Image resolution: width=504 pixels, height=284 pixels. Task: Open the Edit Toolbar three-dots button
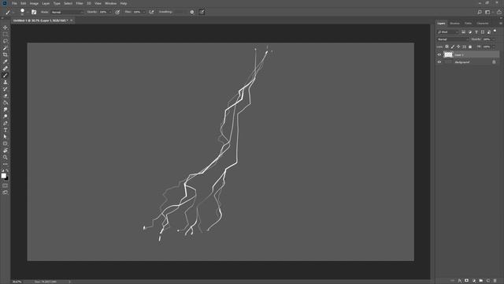[x=6, y=164]
